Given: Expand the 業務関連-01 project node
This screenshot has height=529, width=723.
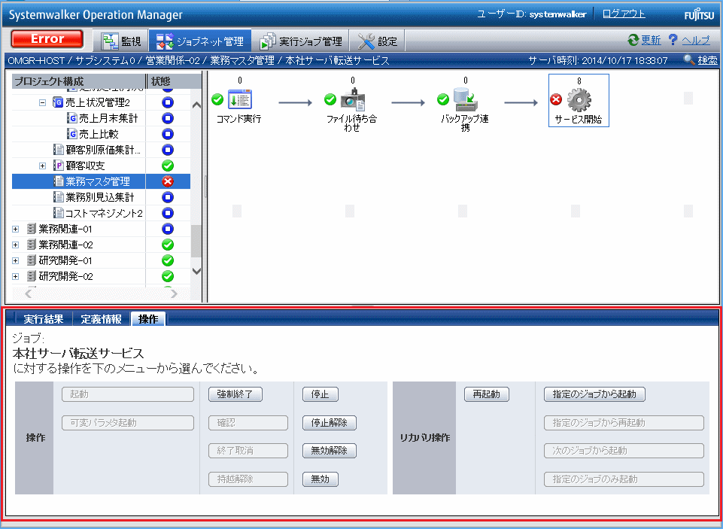Looking at the screenshot, I should point(16,229).
